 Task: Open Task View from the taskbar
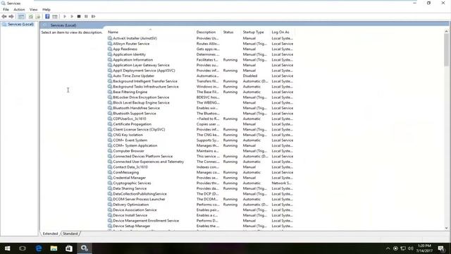tap(23, 248)
